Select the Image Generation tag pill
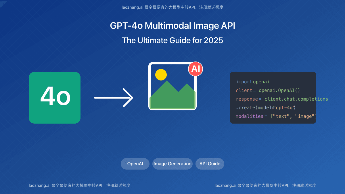345x194 pixels. (172, 164)
